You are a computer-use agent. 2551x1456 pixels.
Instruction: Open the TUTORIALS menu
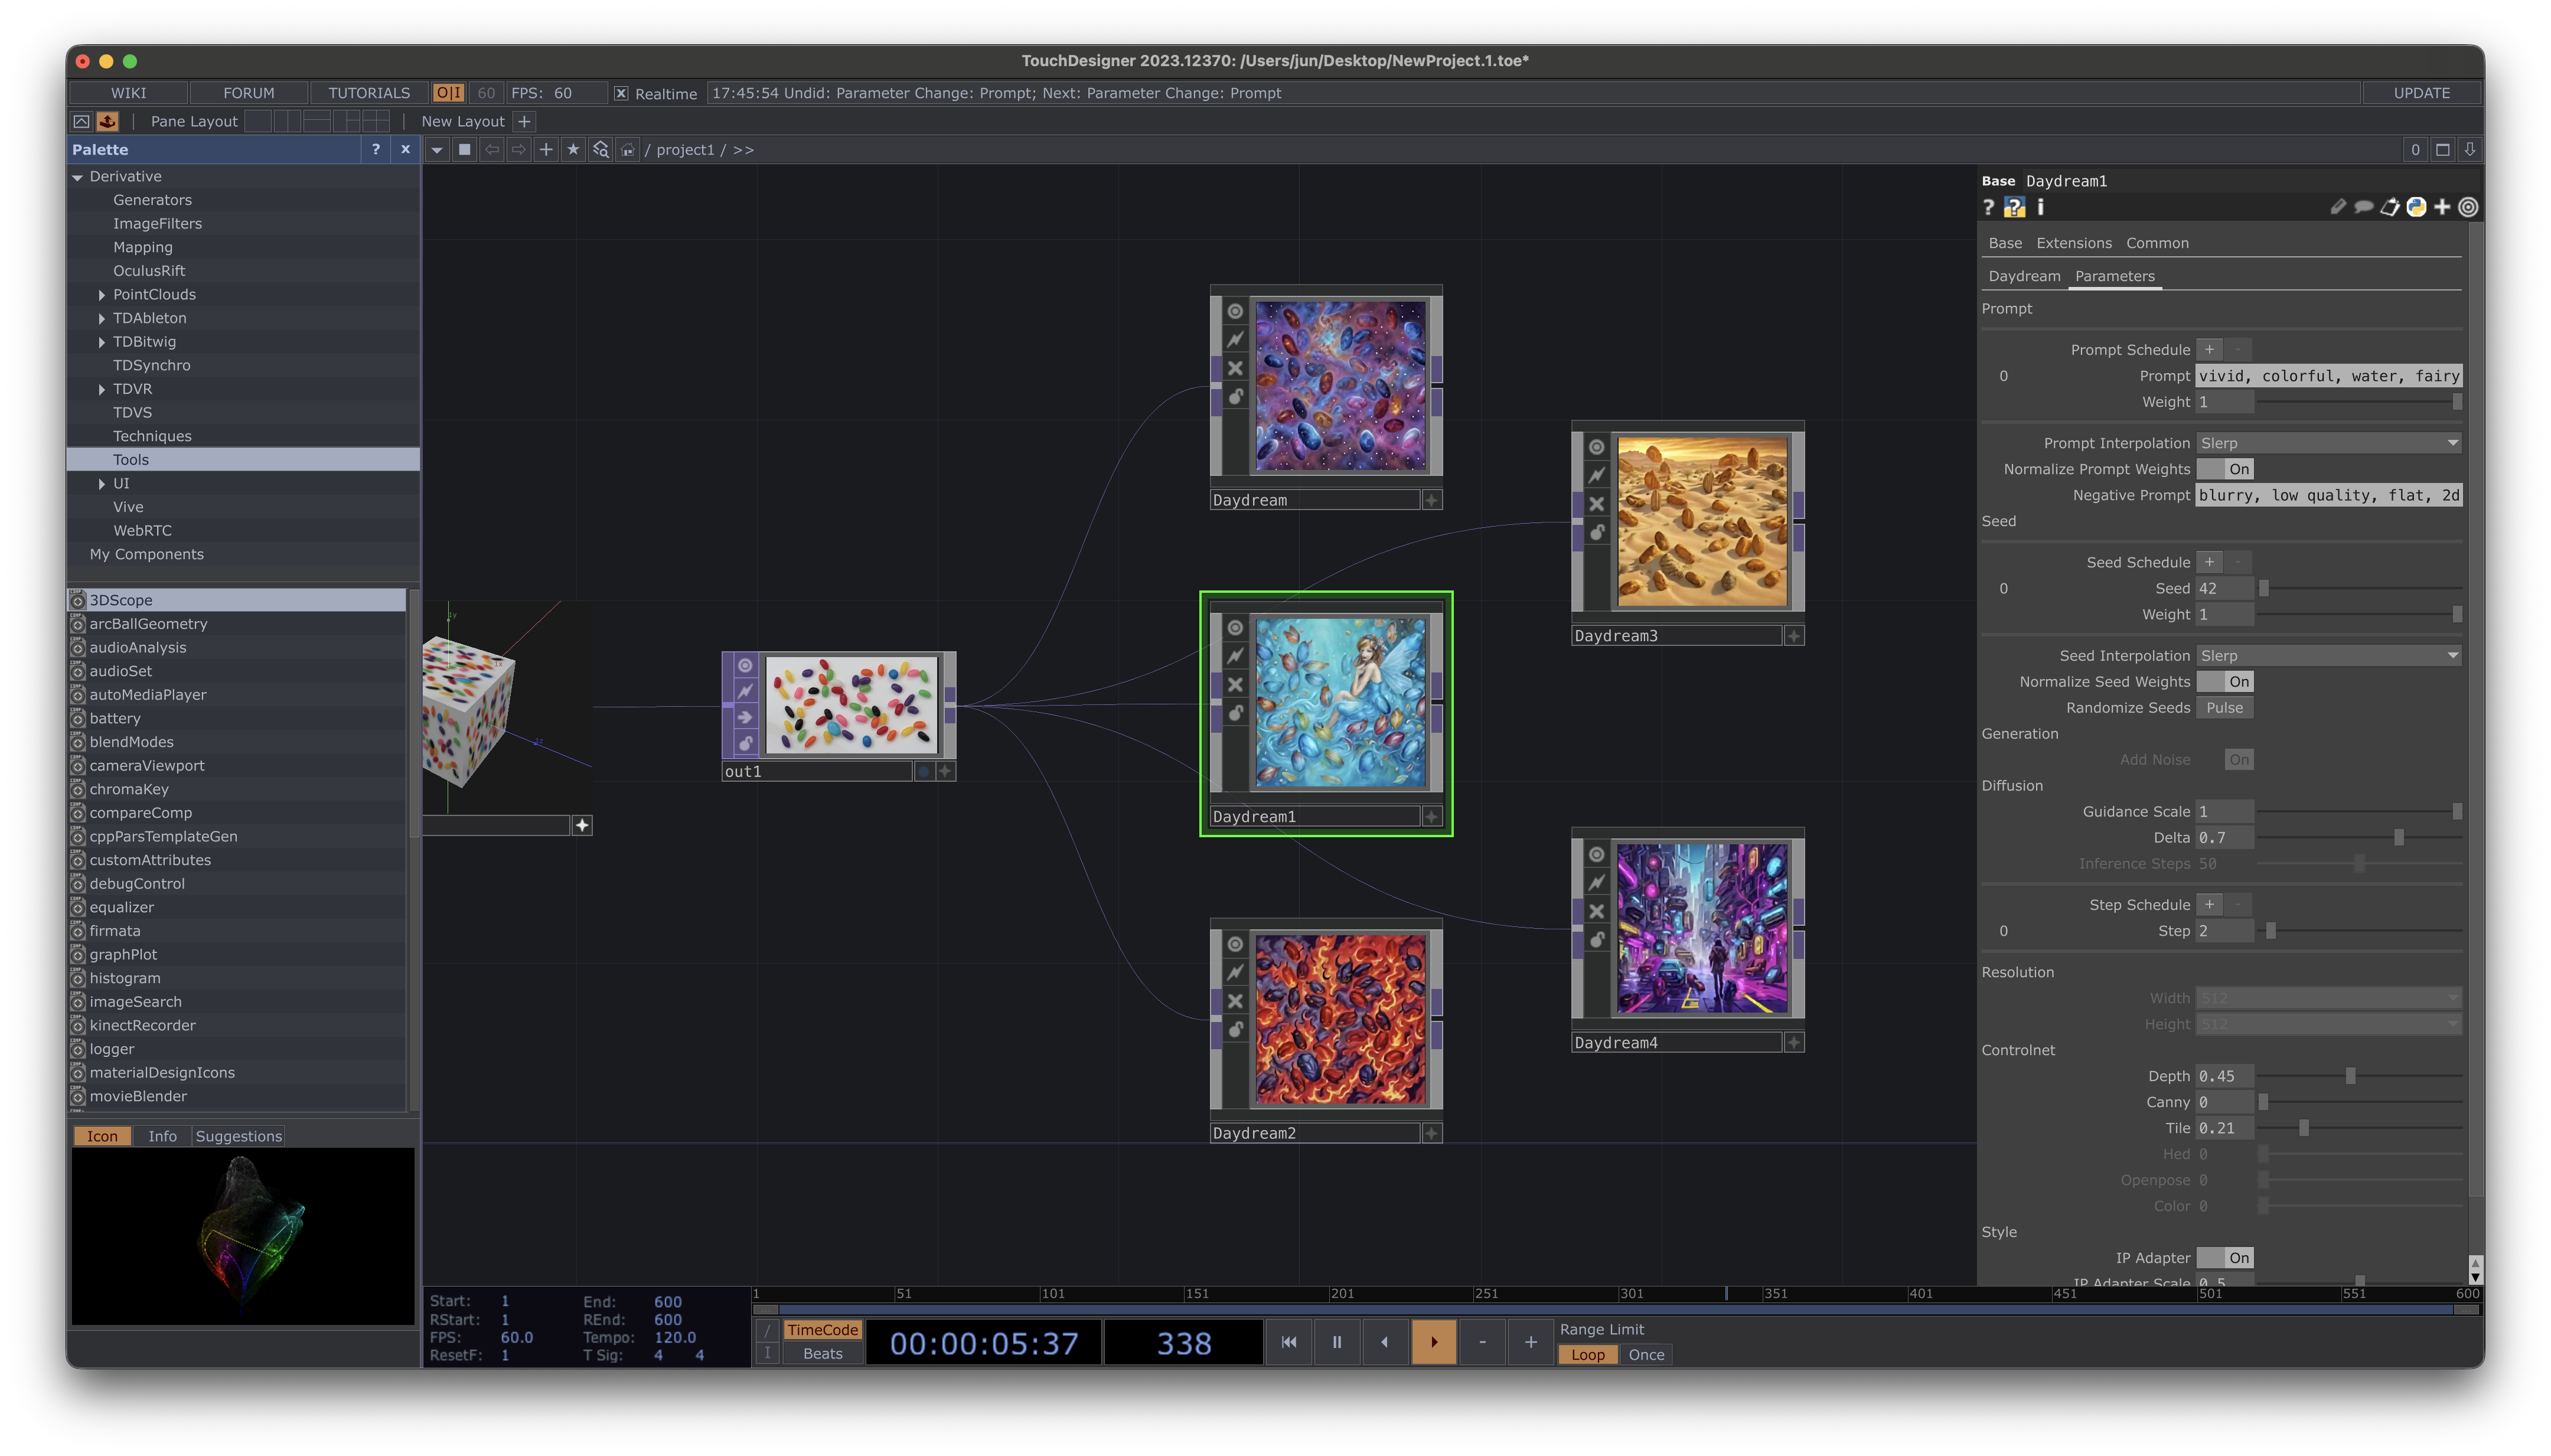(x=369, y=93)
